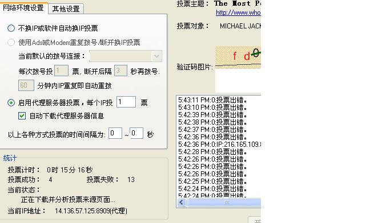Image resolution: width=390 pixels, height=223 pixels.
Task: Toggle 自动下载代理服务器信息 checkbox
Action: coord(22,115)
